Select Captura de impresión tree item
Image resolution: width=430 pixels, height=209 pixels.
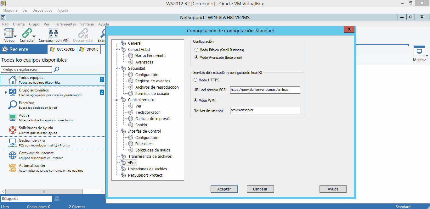tap(153, 119)
